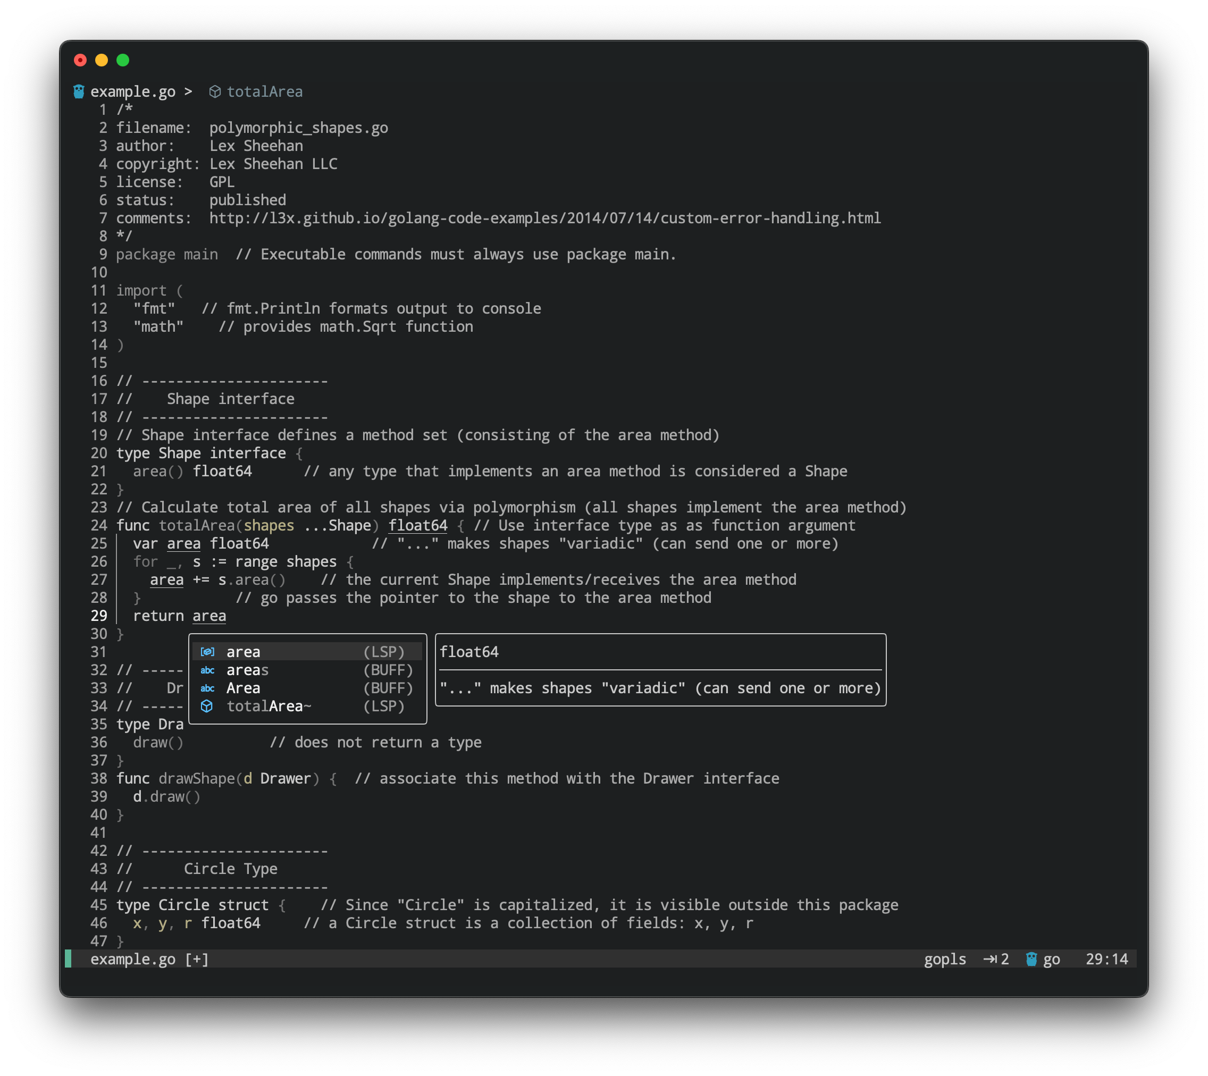Click the variable icon beside area completion
Screen dimensions: 1208x1076
point(207,652)
